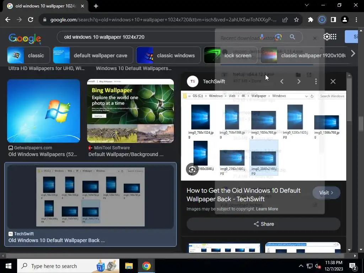Select the 'lock screen' filter chip

(230, 55)
